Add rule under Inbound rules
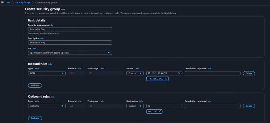 35,85
